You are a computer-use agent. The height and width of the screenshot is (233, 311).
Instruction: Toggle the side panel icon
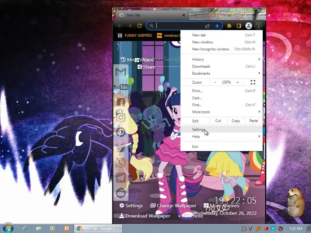pos(239,26)
